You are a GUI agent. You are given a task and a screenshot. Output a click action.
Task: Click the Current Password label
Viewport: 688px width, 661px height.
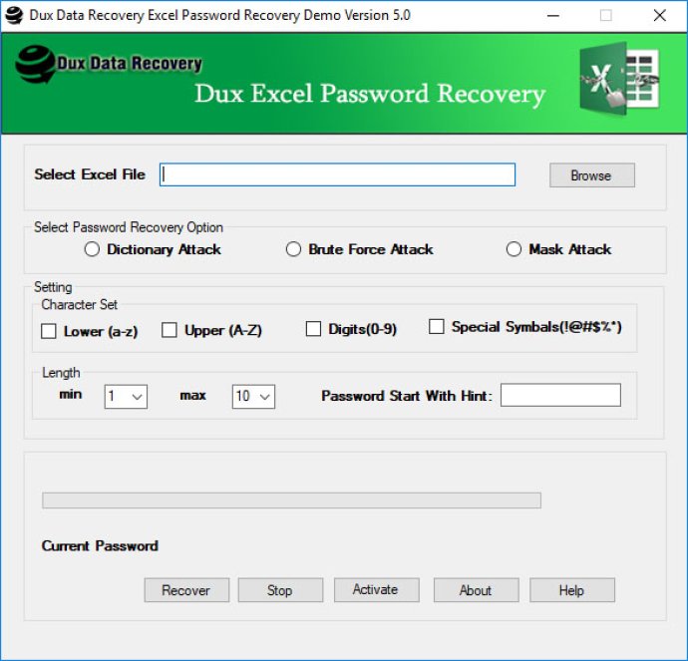point(100,545)
